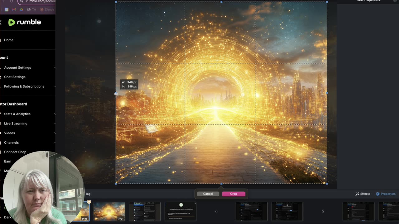
Task: Select the thumbnail with application-sent message
Action: click(180, 212)
